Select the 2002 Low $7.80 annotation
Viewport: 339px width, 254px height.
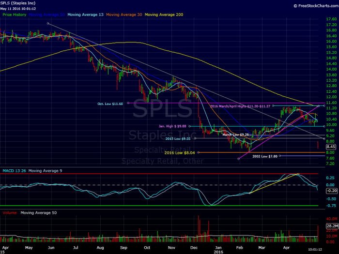click(265, 156)
